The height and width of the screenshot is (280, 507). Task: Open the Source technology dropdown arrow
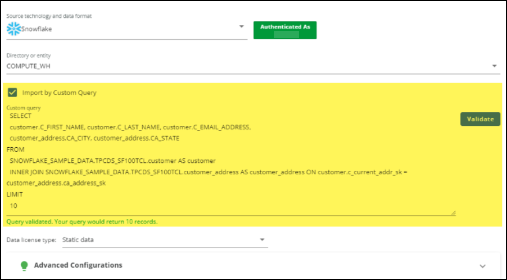pos(241,28)
